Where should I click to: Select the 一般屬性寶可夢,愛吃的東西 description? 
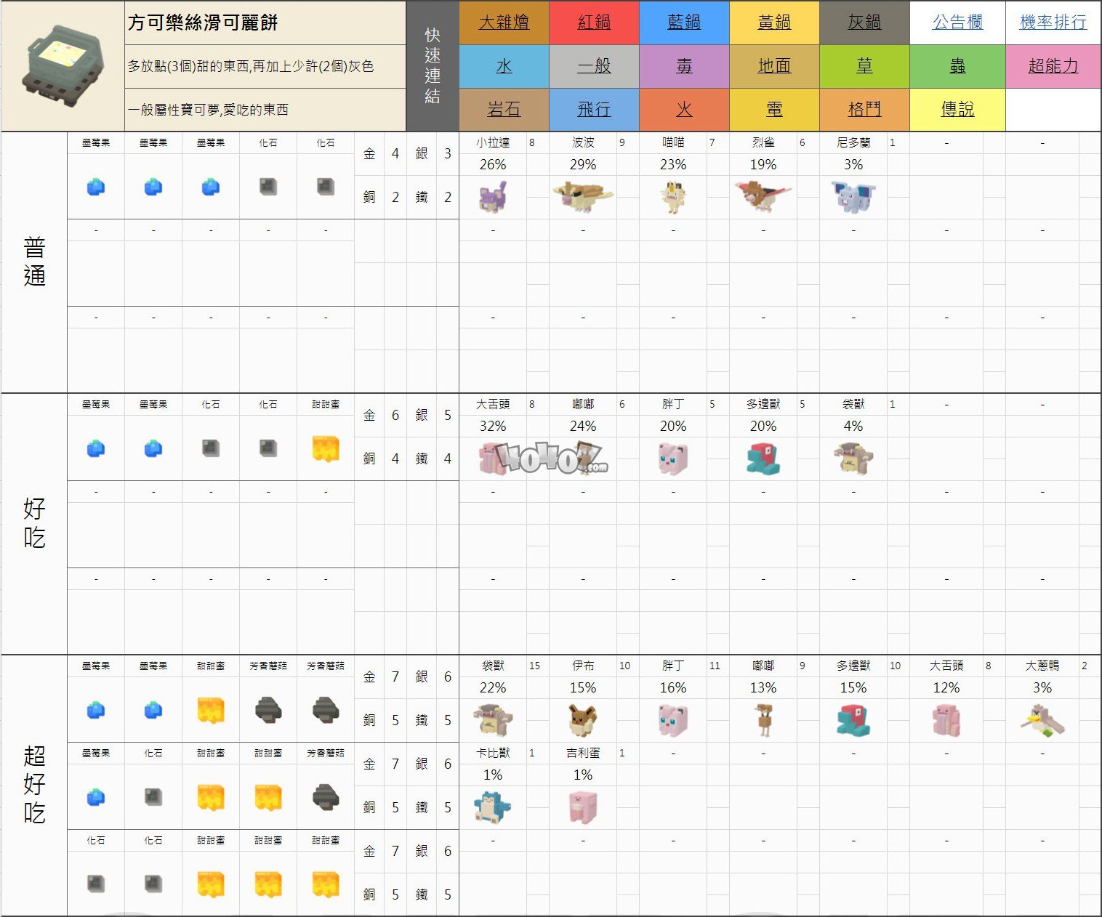tap(208, 110)
